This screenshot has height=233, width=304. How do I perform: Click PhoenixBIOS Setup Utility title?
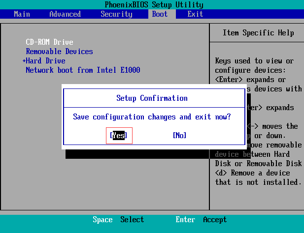(x=154, y=4)
